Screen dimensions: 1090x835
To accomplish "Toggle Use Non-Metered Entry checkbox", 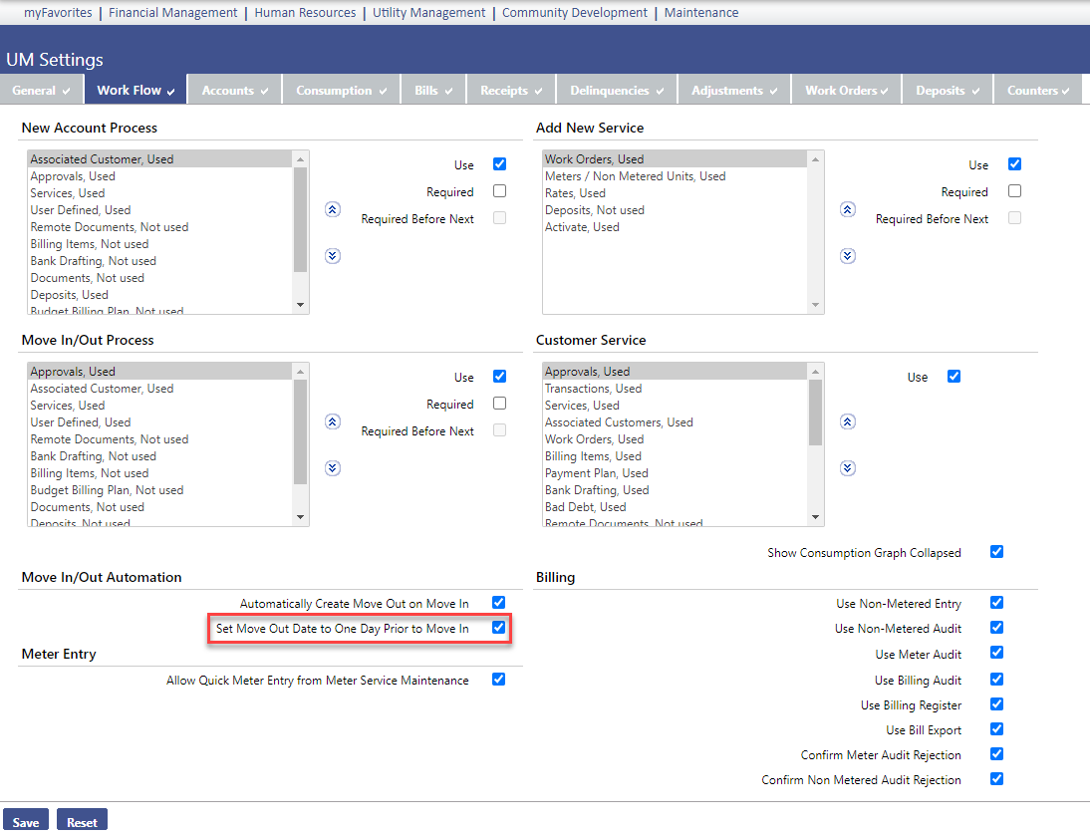I will point(997,603).
